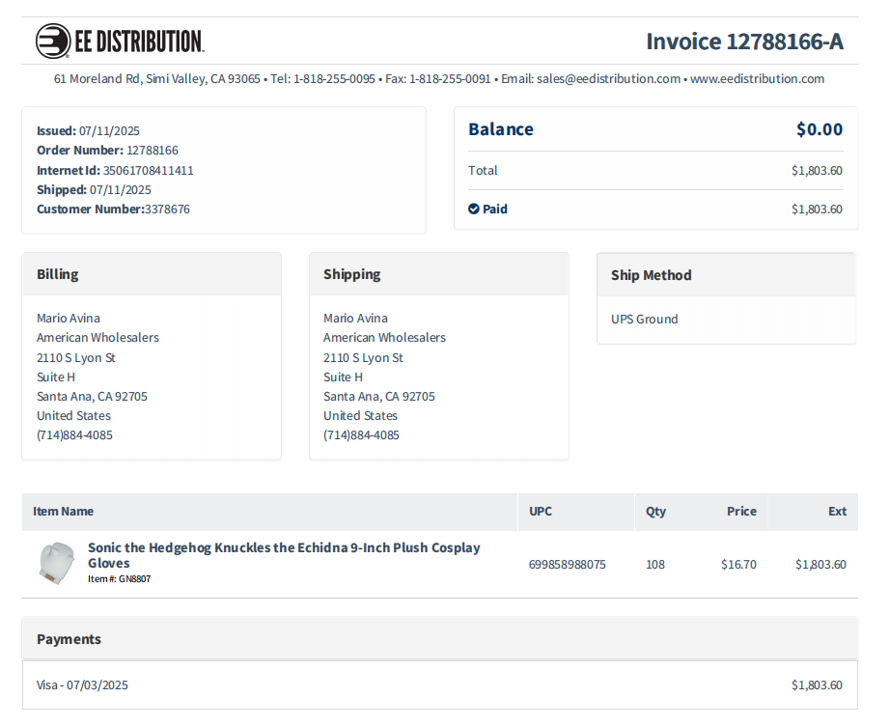Click the EE Distribution logo
Viewport: 889px width, 726px height.
(x=120, y=41)
